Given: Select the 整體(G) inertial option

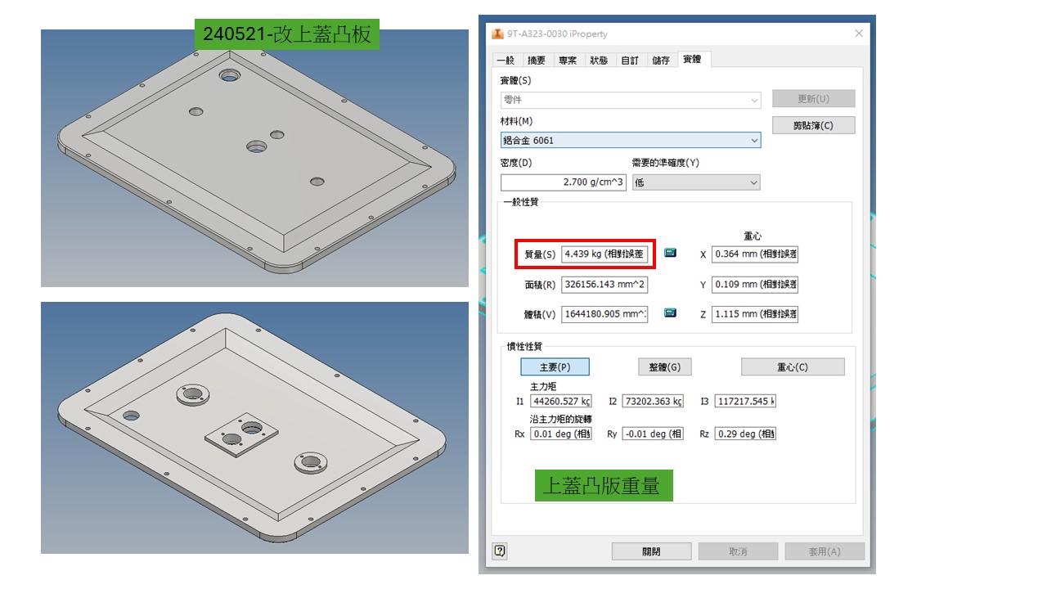Looking at the screenshot, I should coord(664,367).
